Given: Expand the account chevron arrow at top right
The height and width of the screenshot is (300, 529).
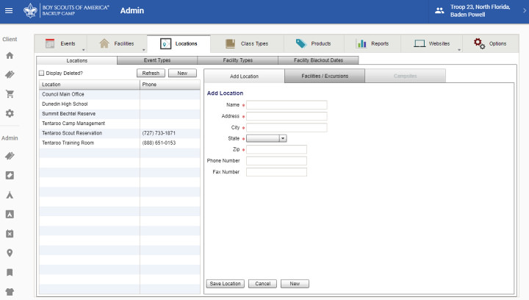Looking at the screenshot, I should pos(525,11).
